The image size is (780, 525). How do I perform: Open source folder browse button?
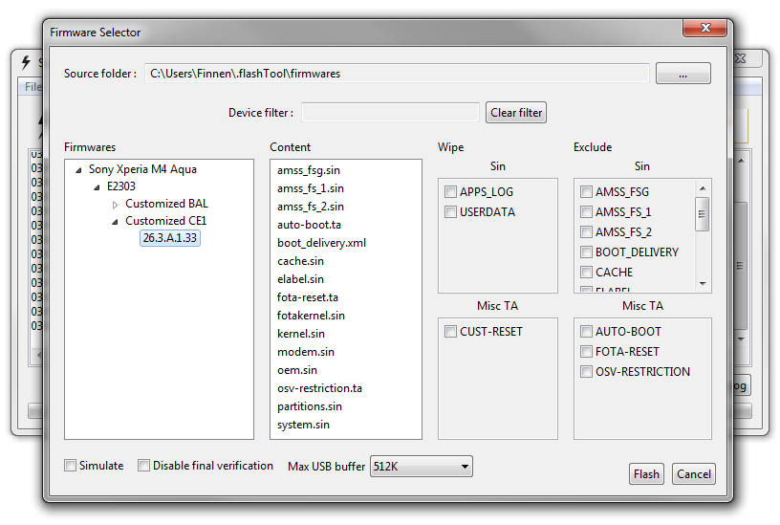pos(683,74)
